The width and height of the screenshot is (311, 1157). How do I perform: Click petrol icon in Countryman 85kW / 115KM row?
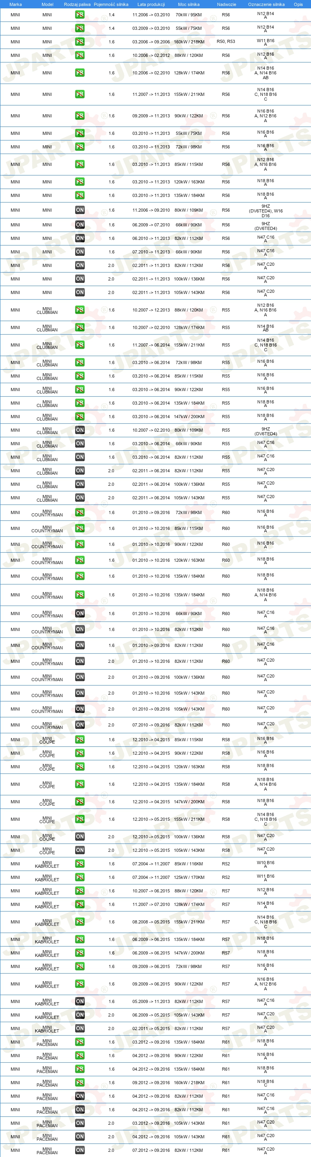click(x=80, y=529)
